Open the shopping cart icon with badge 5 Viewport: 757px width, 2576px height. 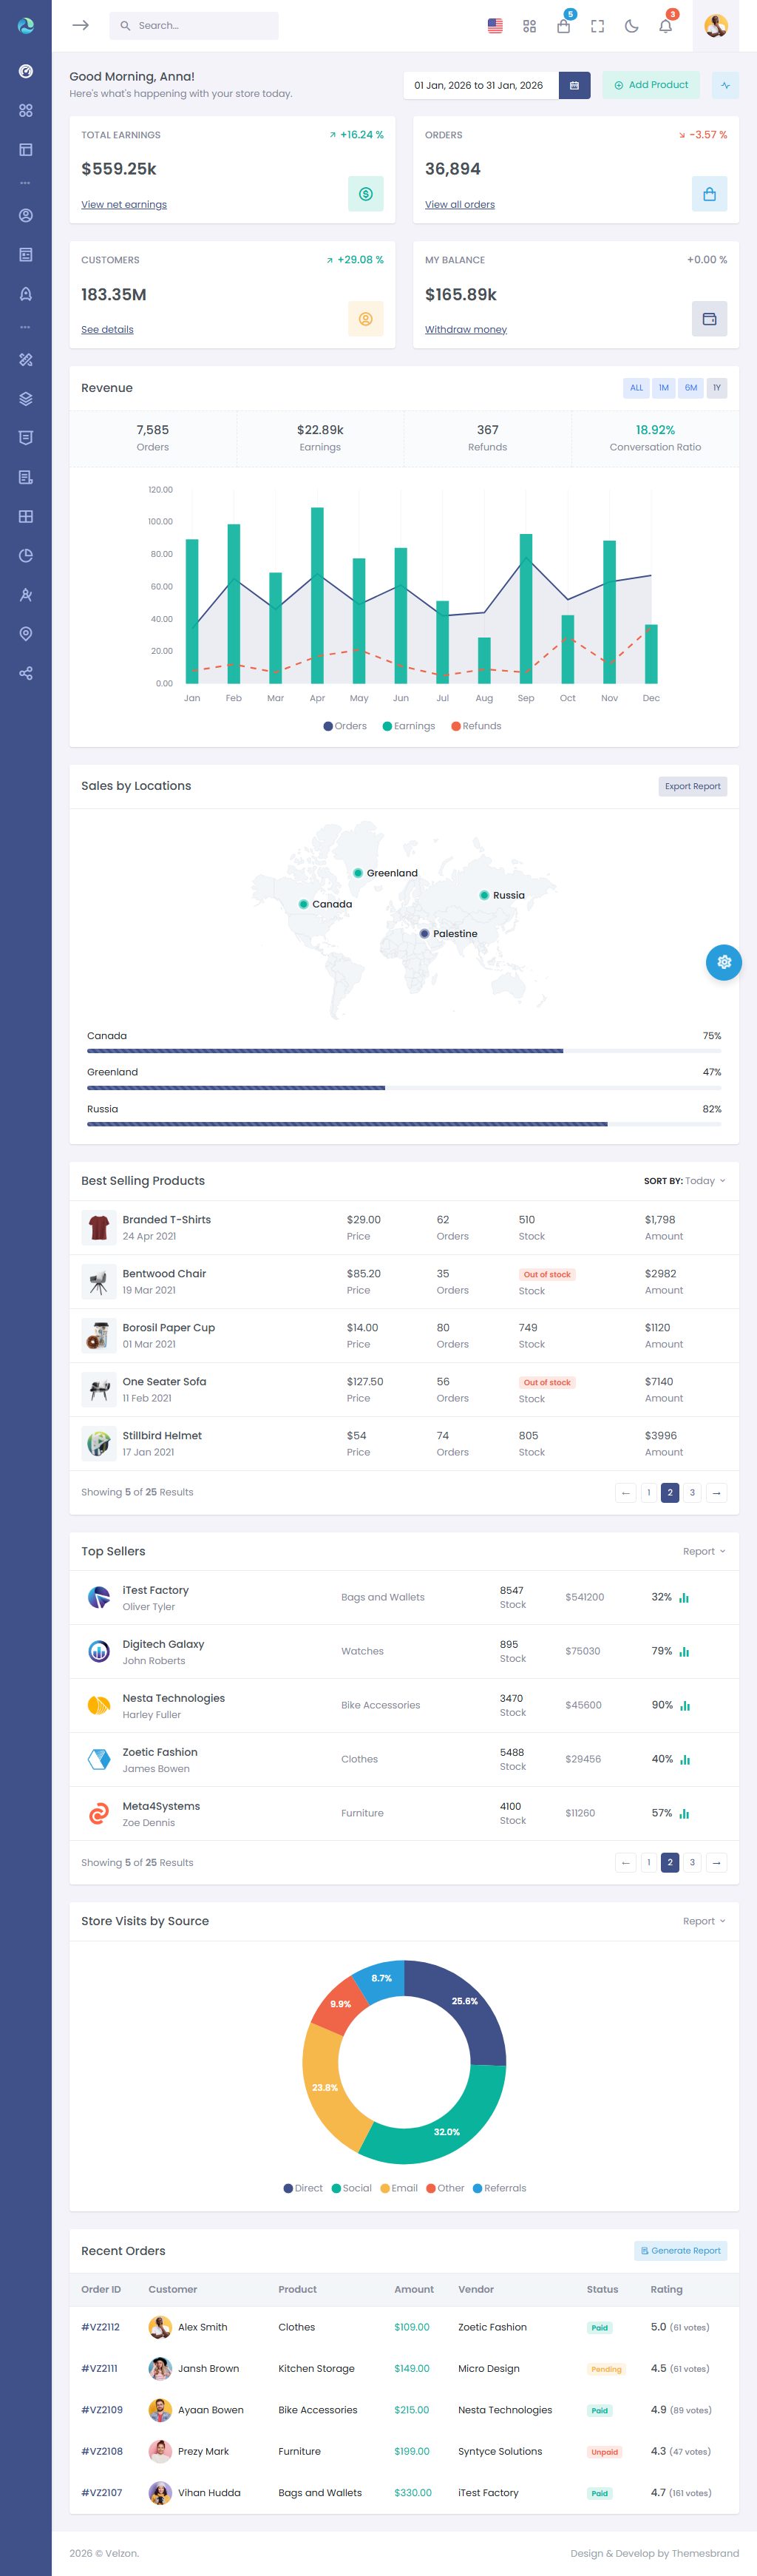point(564,26)
